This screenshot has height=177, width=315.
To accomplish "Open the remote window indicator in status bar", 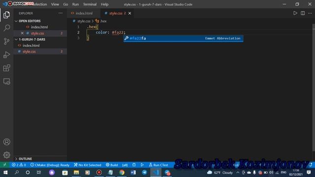I will coord(4,165).
